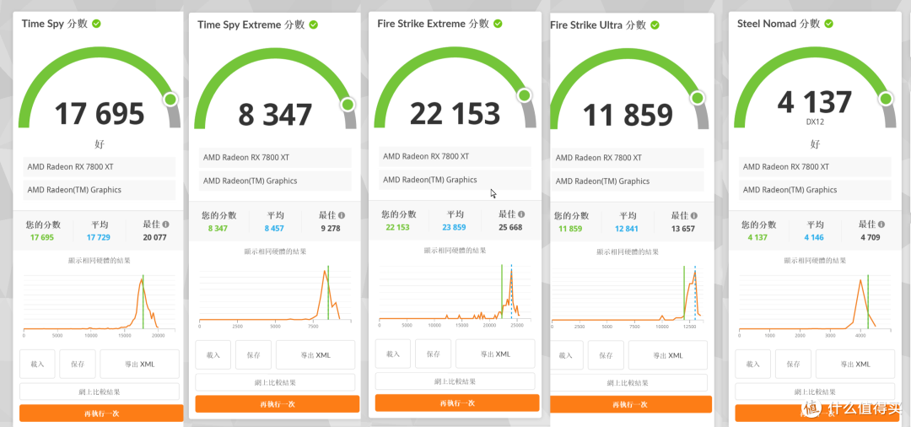The height and width of the screenshot is (427, 911).
Task: Compare Fire Strike Extreme results online
Action: (x=455, y=381)
